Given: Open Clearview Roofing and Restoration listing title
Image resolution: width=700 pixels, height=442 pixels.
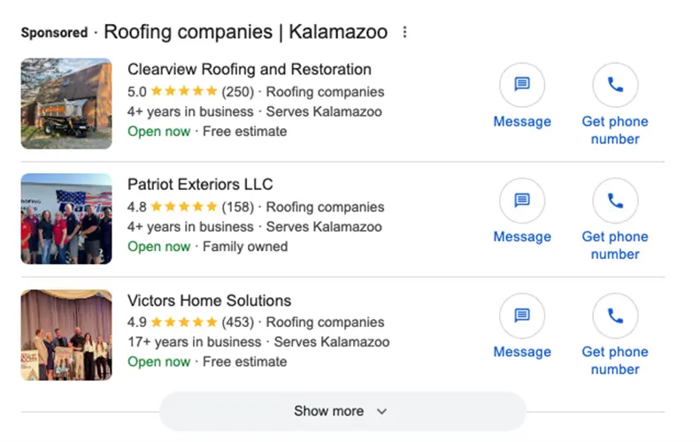Looking at the screenshot, I should pos(250,69).
